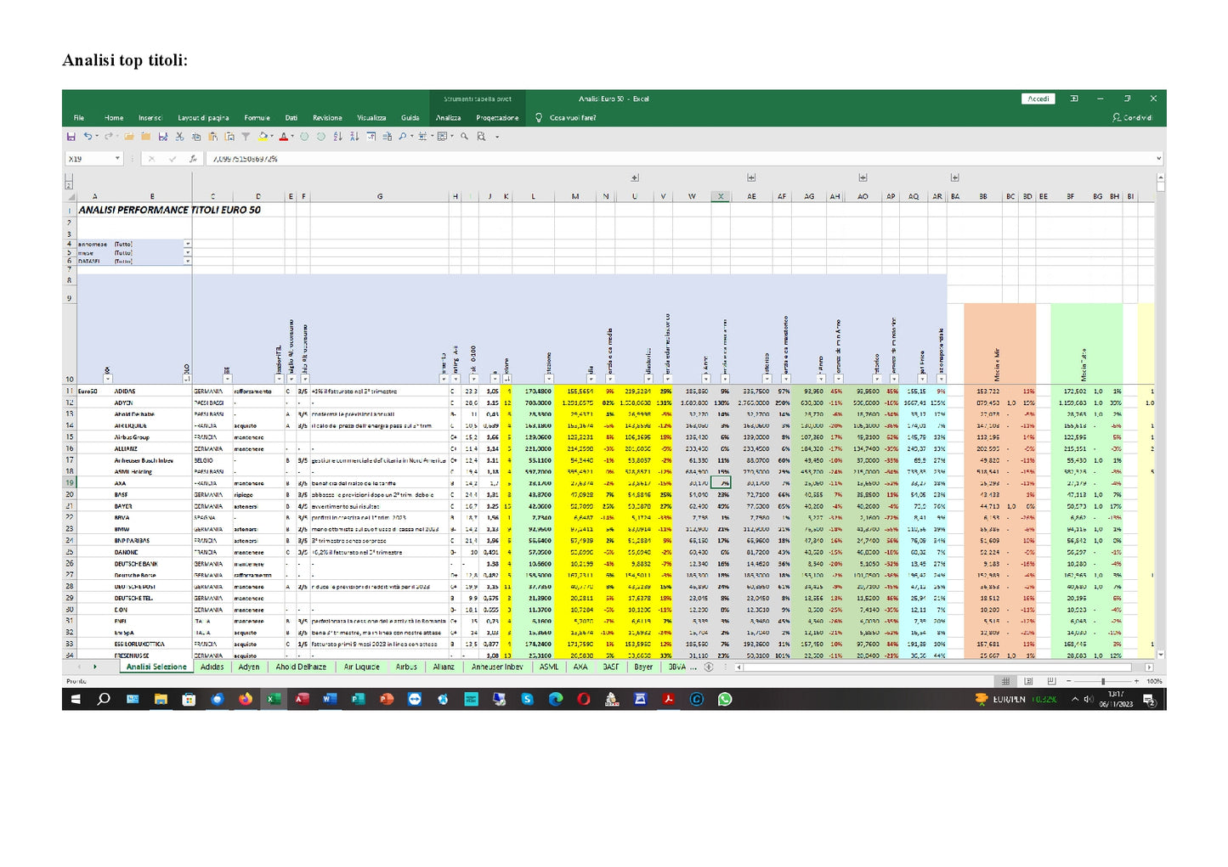Click the Sort Z to A descending icon
Viewport: 1228px width, 867px height.
pos(354,136)
